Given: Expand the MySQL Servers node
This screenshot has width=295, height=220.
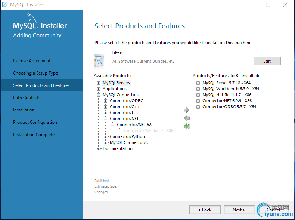Looking at the screenshot, I should click(x=98, y=83).
